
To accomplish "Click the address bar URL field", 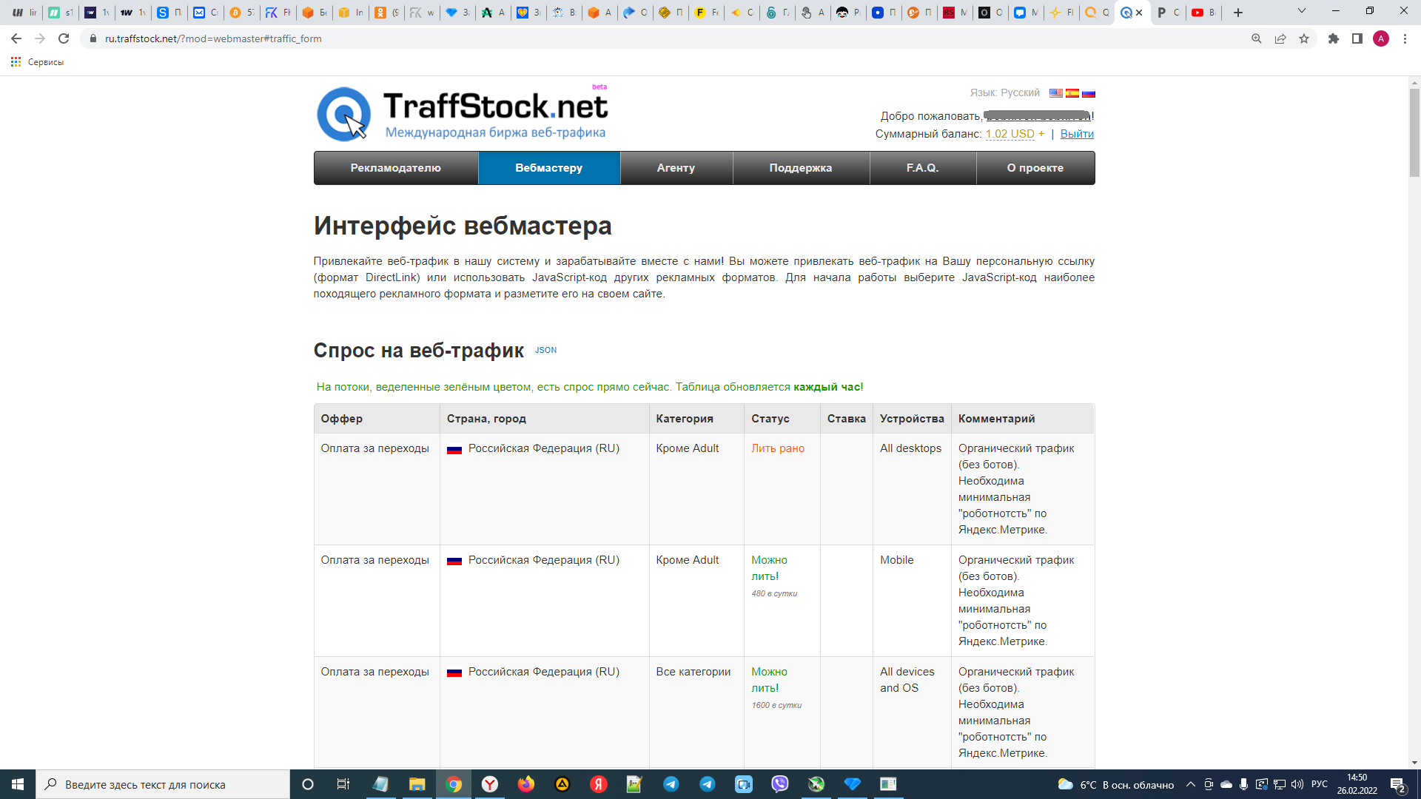I will coord(666,38).
